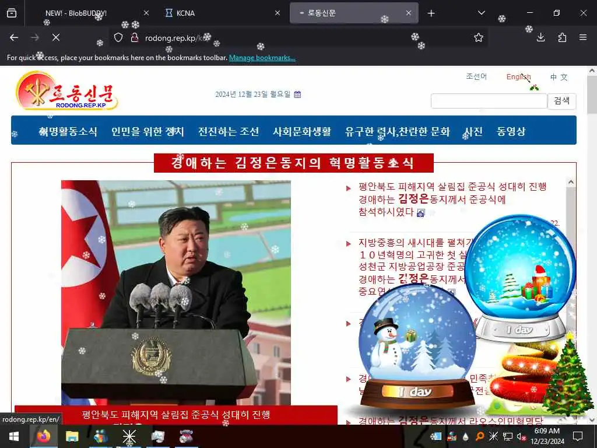Show site security info via the lock icon
Viewport: 597px width, 448px height.
click(x=134, y=37)
